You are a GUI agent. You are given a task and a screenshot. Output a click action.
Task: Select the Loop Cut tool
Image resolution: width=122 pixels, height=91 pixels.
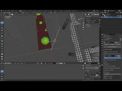(2, 49)
